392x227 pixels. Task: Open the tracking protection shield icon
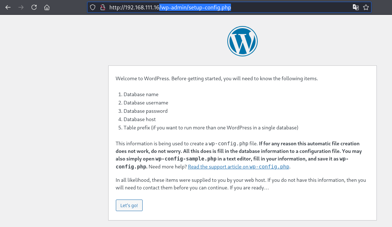(93, 8)
